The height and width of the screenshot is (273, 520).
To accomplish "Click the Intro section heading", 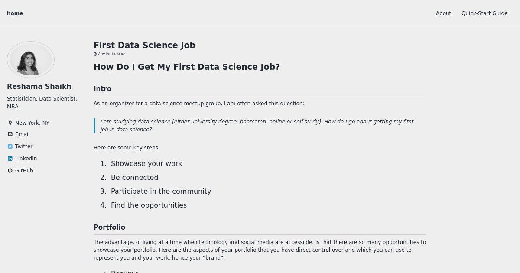I will pyautogui.click(x=102, y=89).
